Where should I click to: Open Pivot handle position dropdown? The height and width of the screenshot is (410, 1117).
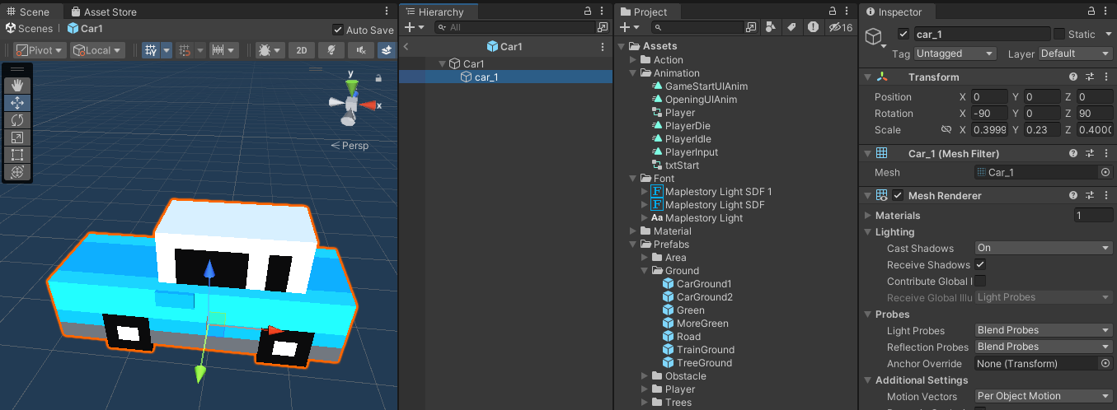coord(40,50)
